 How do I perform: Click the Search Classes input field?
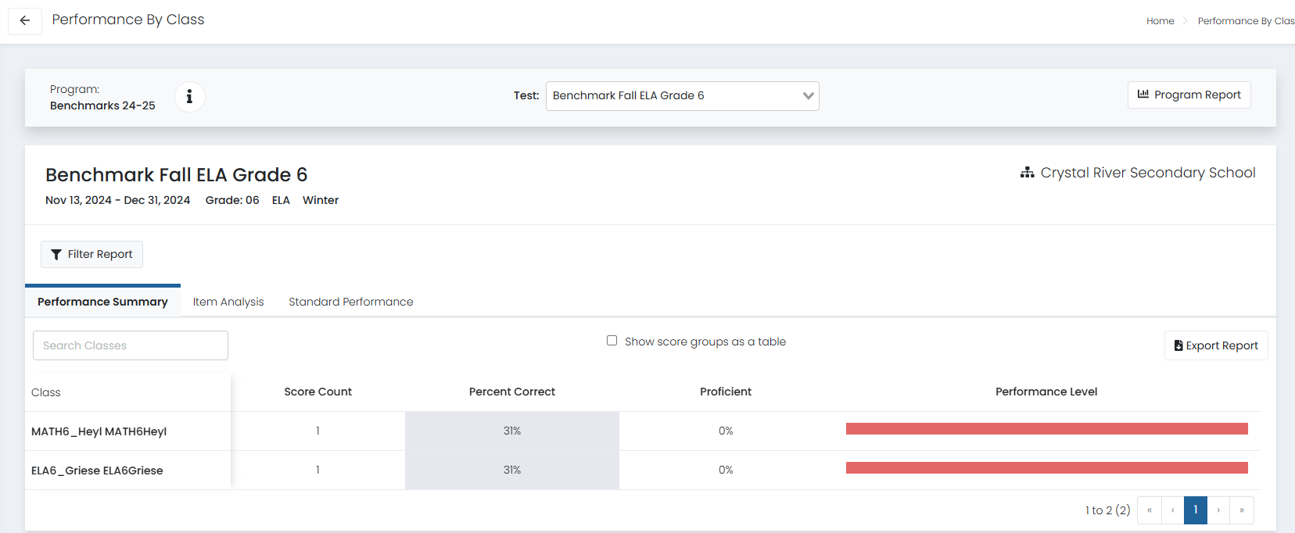pos(131,345)
